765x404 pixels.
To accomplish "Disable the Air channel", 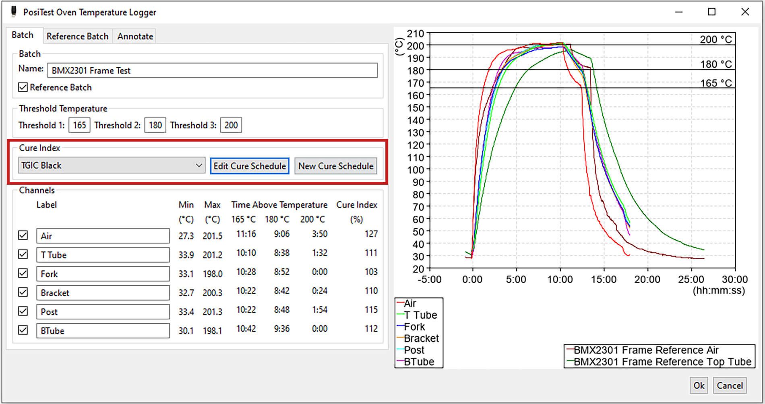I will pyautogui.click(x=23, y=235).
